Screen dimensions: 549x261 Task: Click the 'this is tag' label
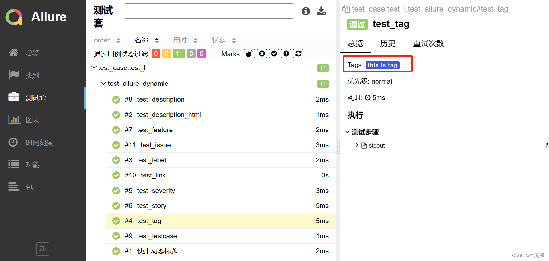(x=382, y=65)
